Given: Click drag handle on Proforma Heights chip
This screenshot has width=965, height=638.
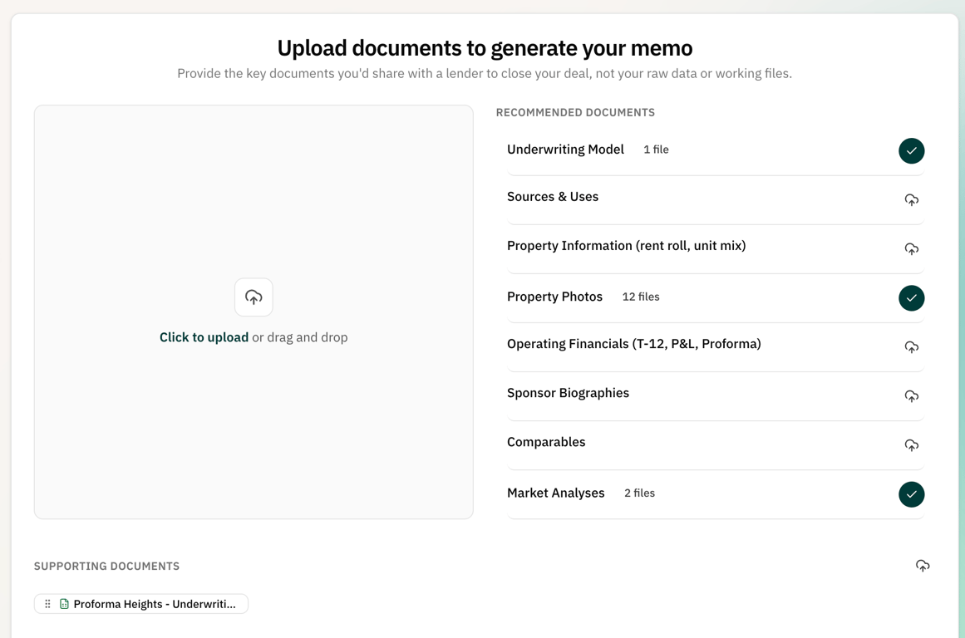Looking at the screenshot, I should point(48,603).
